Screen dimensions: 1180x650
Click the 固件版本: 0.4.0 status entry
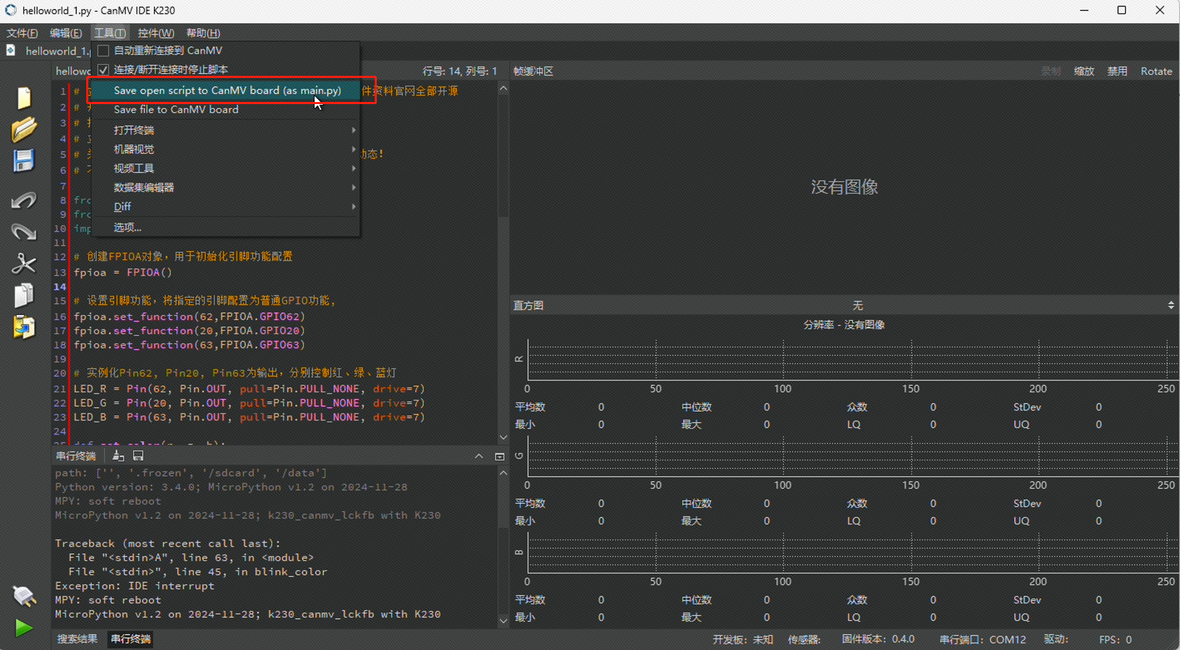point(878,640)
